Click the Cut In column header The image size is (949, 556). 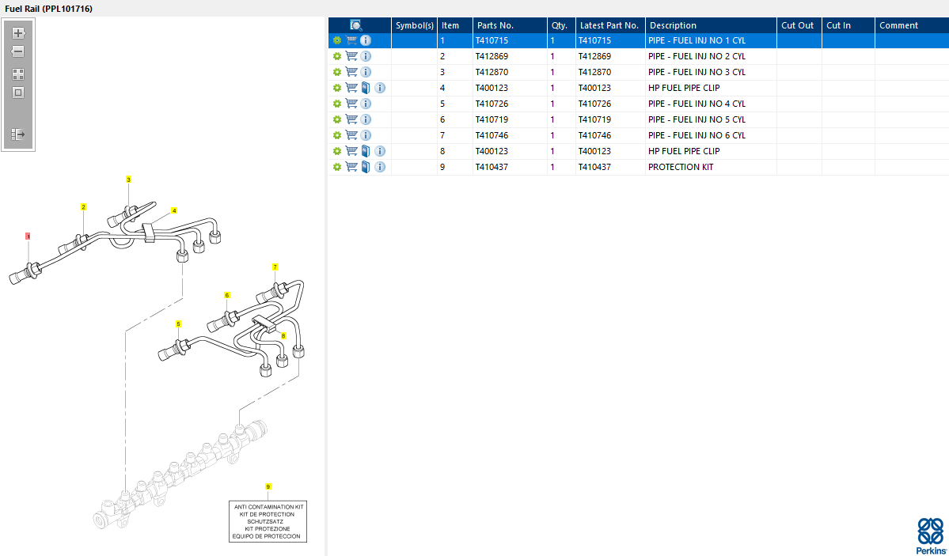848,25
